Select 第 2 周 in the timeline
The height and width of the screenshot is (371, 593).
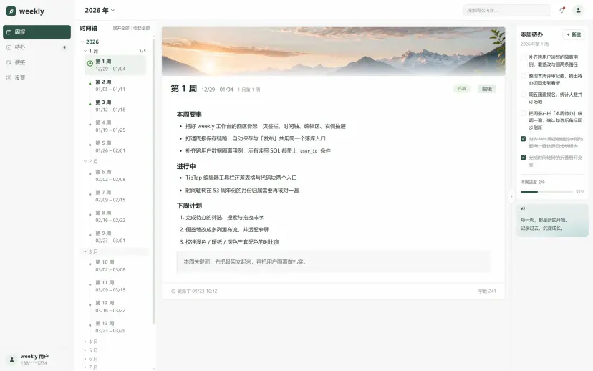pyautogui.click(x=115, y=85)
